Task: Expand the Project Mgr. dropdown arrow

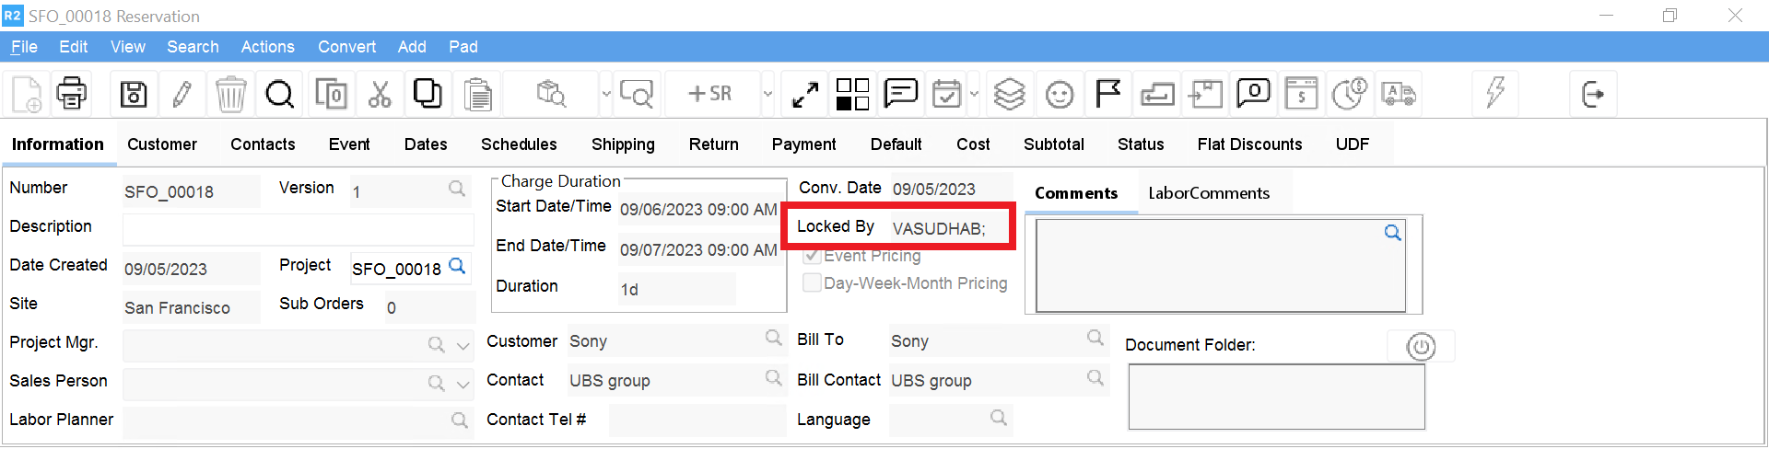Action: (463, 346)
